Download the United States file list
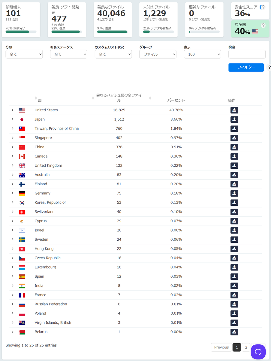Image resolution: width=271 pixels, height=361 pixels. coord(234,110)
